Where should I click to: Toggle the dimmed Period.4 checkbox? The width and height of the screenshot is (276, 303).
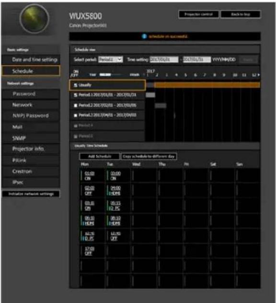[x=75, y=126]
